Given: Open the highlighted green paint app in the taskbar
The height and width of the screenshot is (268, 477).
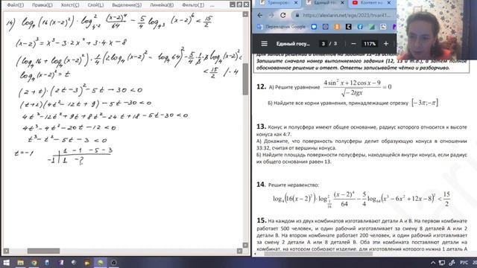Looking at the screenshot, I should tap(101, 263).
